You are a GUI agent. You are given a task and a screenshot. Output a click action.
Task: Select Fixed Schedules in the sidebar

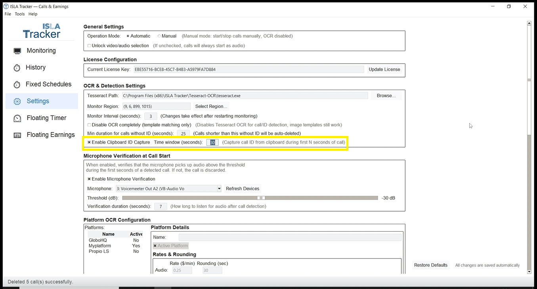point(49,84)
